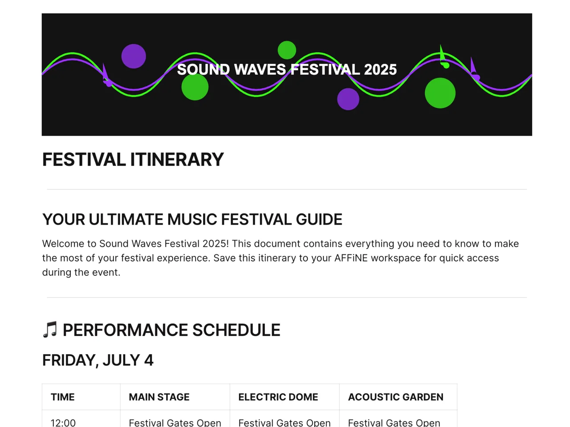The width and height of the screenshot is (570, 427).
Task: Click the purple circle below the festival title
Action: click(x=348, y=99)
